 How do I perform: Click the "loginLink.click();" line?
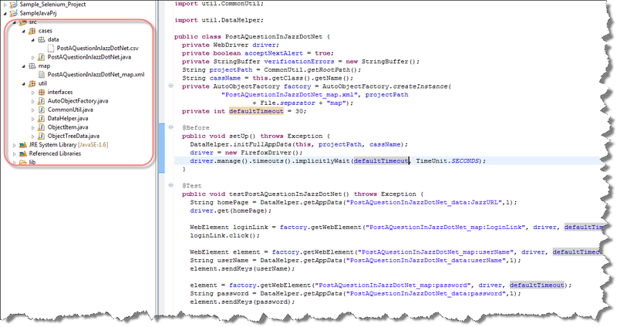[225, 236]
